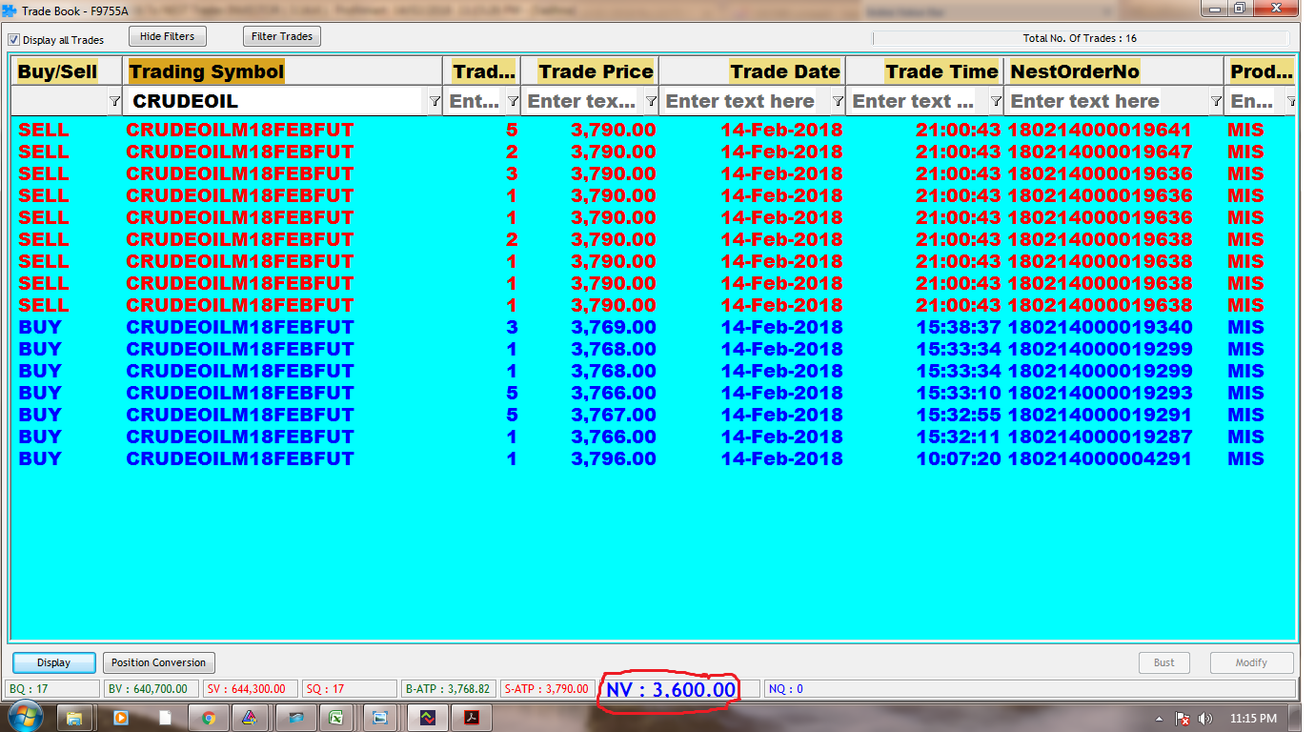Click the Buy/Sell column filter funnel icon
Viewport: 1315px width, 732px height.
[114, 101]
